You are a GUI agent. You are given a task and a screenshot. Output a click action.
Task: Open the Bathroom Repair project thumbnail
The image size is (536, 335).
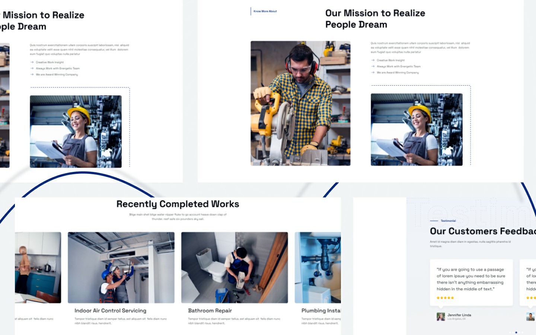point(234,267)
